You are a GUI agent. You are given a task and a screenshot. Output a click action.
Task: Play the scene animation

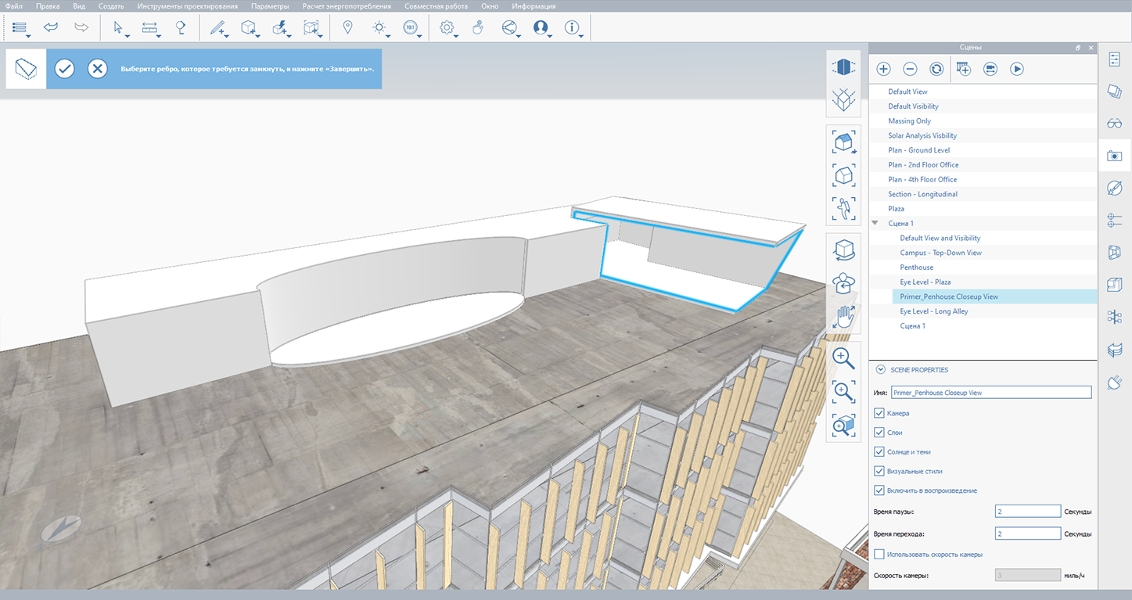[1016, 69]
